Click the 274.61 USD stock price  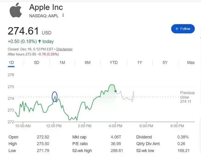[23, 31]
